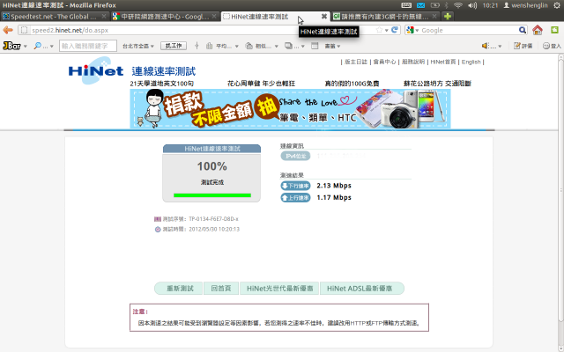
Task: Open the 蘇花公路坍方 交通阻斷 link
Action: click(x=437, y=84)
